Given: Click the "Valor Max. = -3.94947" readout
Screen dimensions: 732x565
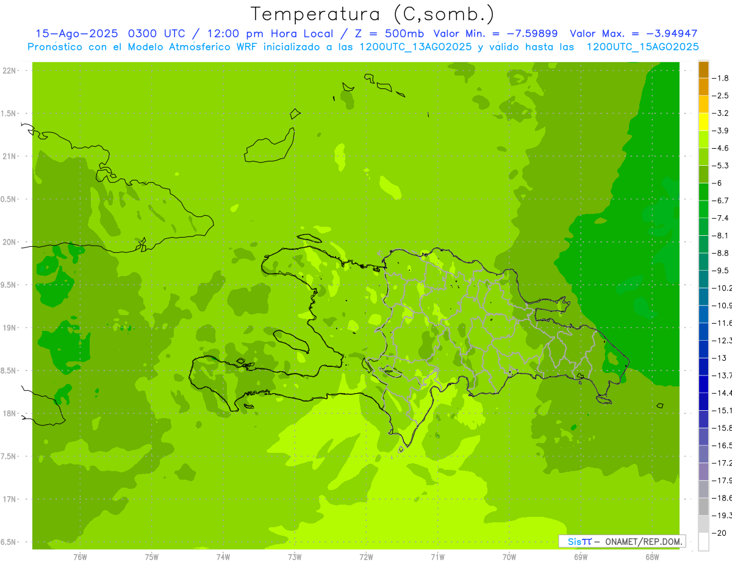Looking at the screenshot, I should 633,34.
